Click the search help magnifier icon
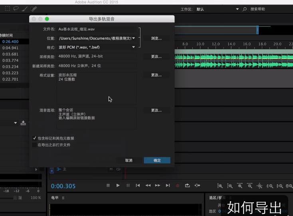This screenshot has height=216, width=293. [244, 9]
